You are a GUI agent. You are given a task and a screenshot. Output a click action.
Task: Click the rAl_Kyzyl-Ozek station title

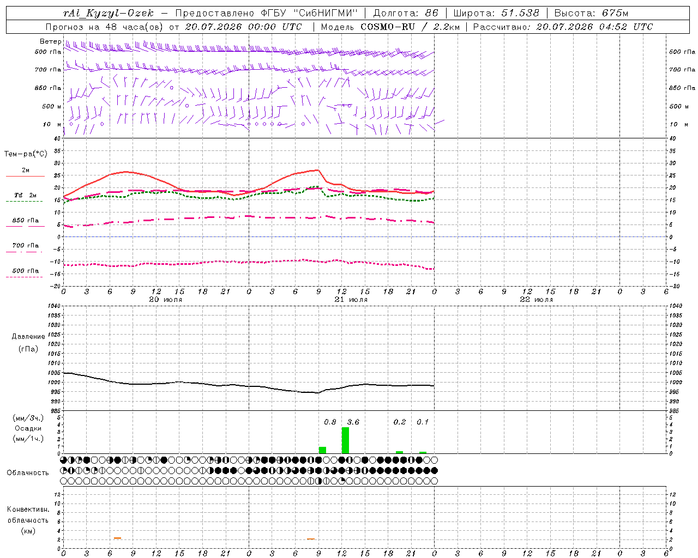click(x=109, y=13)
